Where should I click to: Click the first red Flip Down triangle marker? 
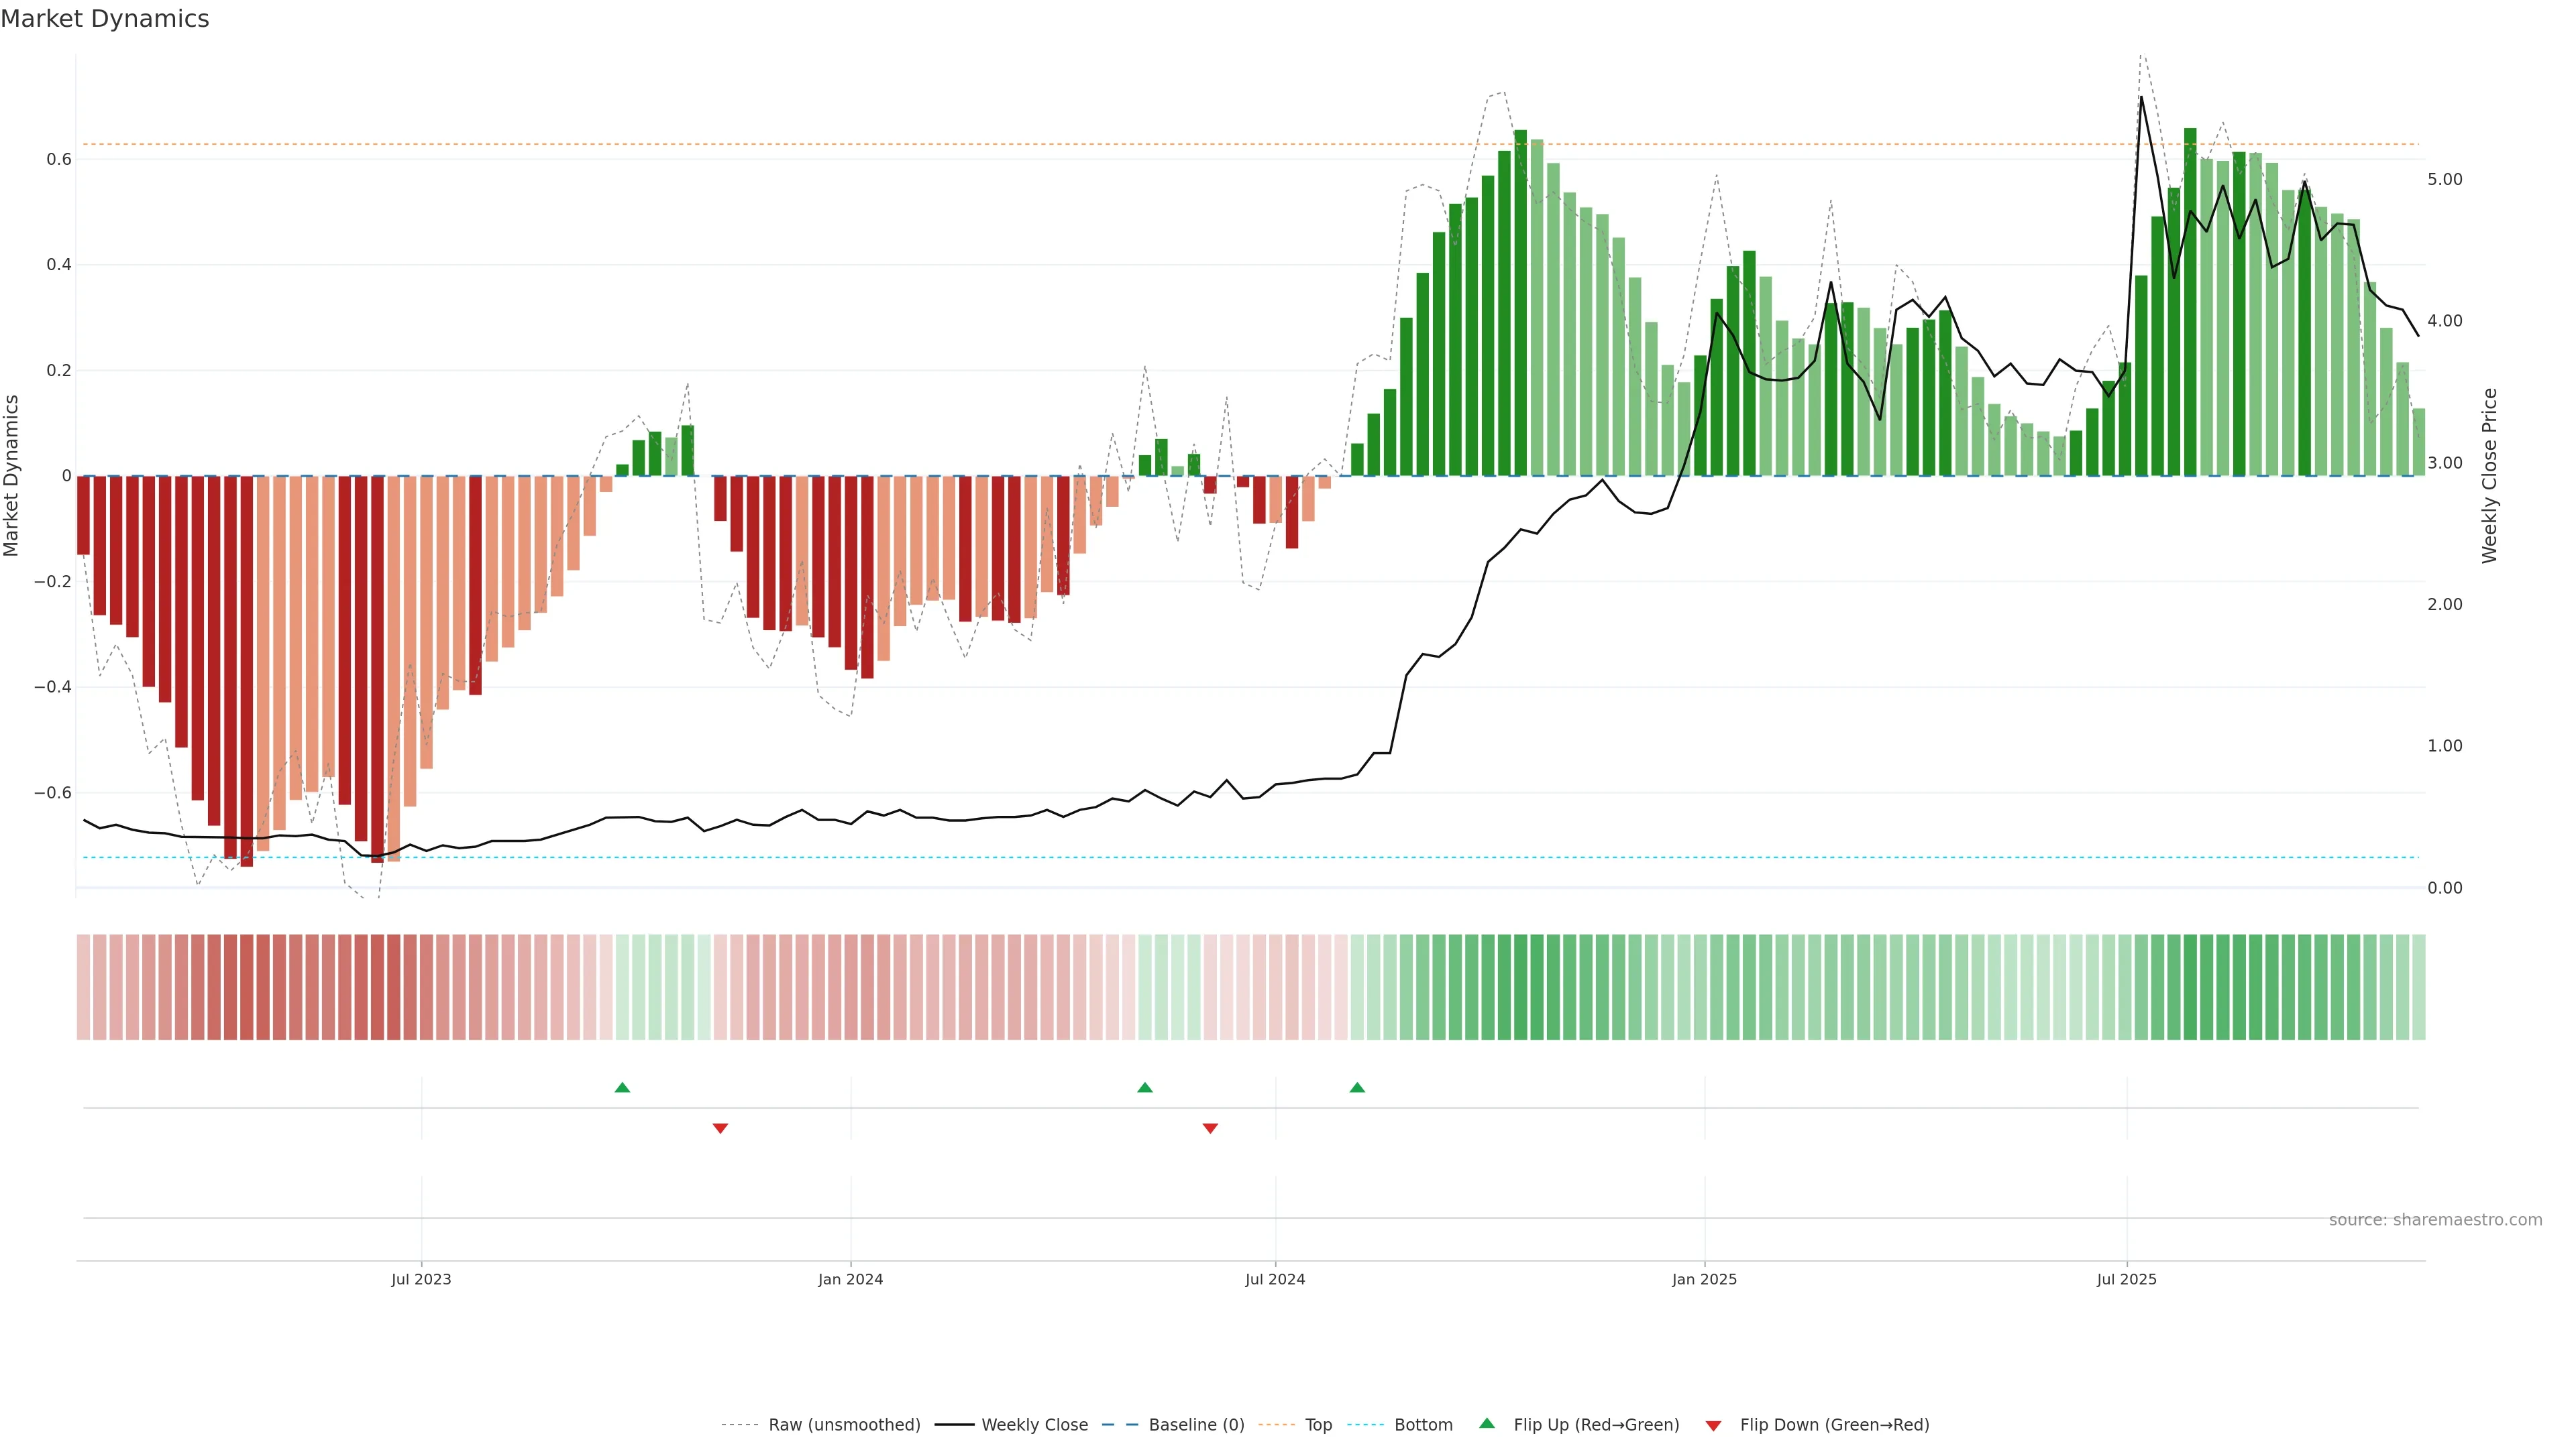(720, 1128)
